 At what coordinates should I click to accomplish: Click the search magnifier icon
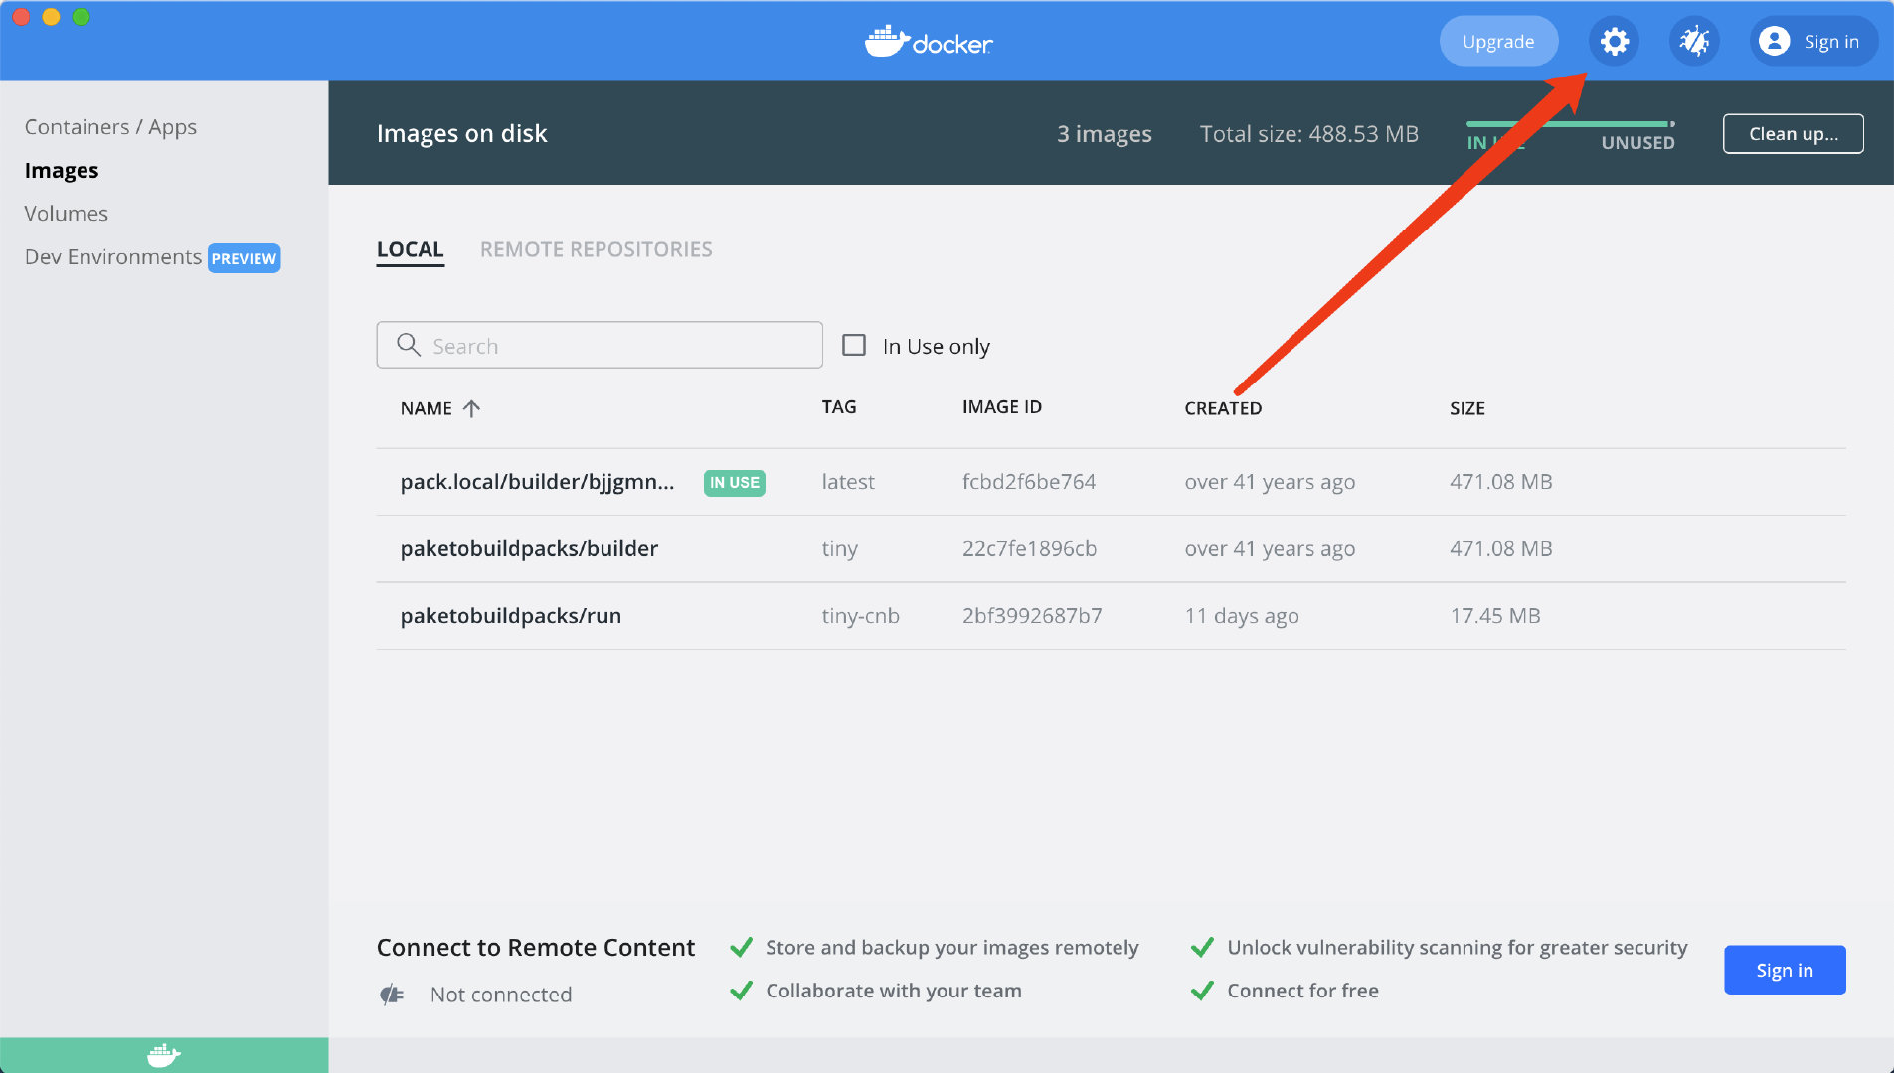tap(408, 345)
